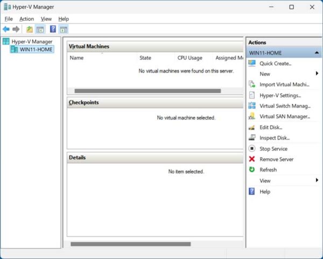The image size is (323, 259).
Task: Click the Quick Create monitor icon
Action: (251, 63)
